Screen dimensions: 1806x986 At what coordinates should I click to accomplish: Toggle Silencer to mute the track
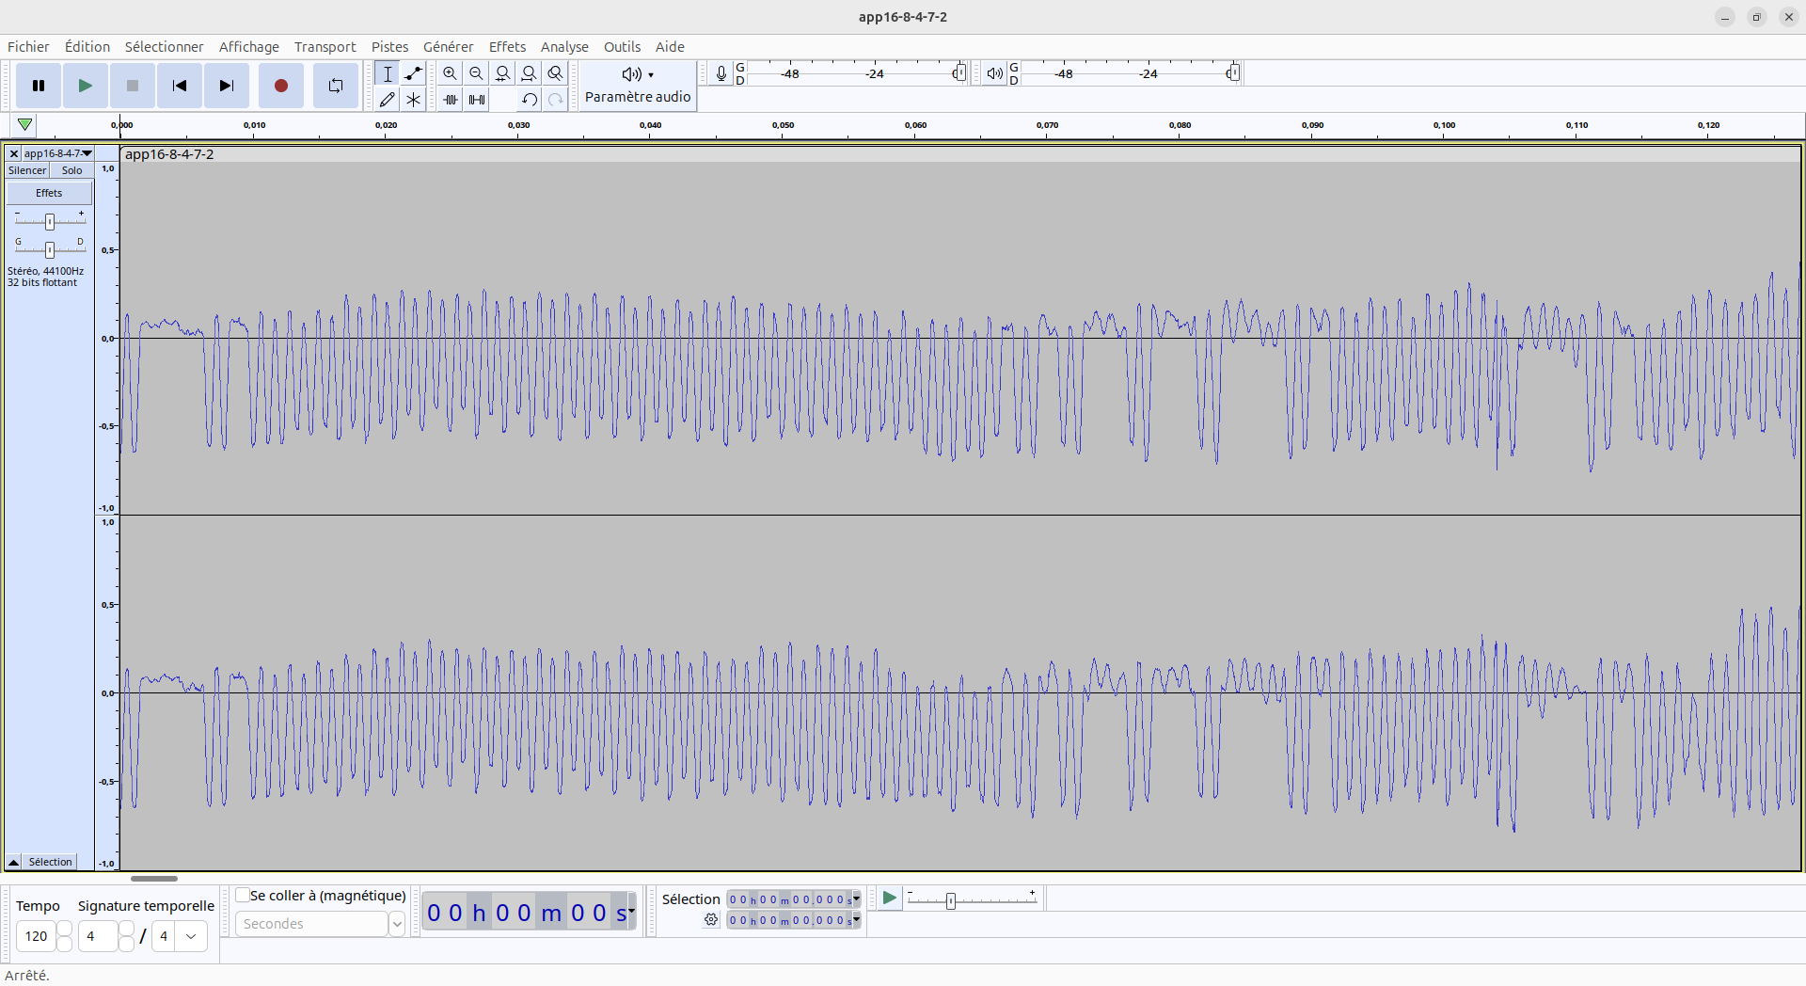[x=27, y=170]
